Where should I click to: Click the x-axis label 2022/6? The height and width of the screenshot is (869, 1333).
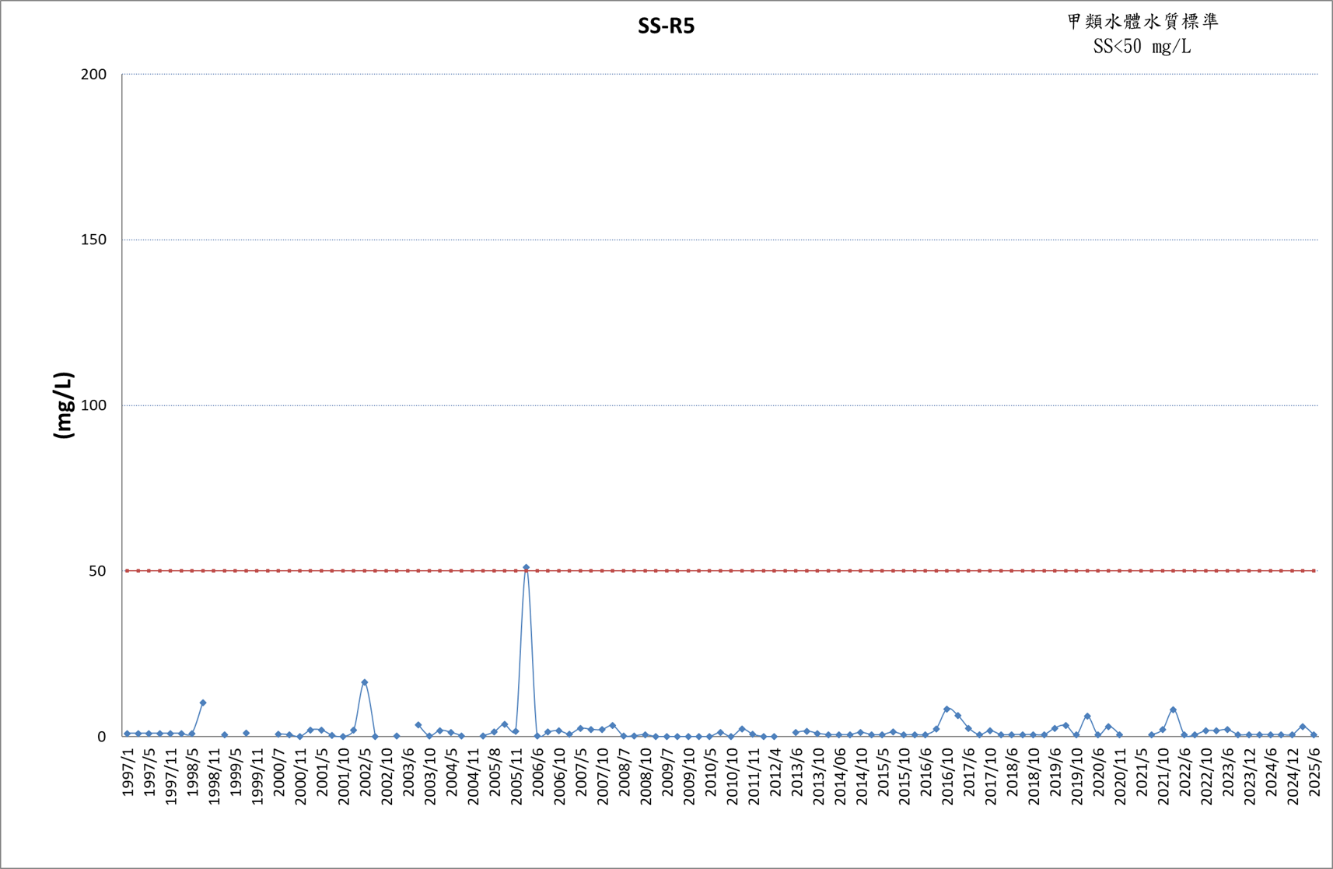click(1185, 773)
